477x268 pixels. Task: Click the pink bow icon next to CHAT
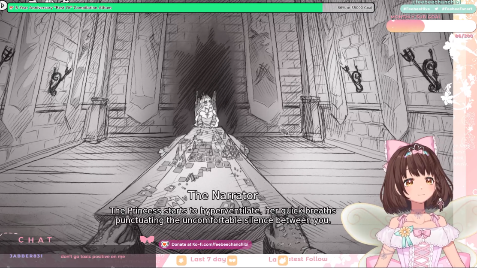[147, 240]
